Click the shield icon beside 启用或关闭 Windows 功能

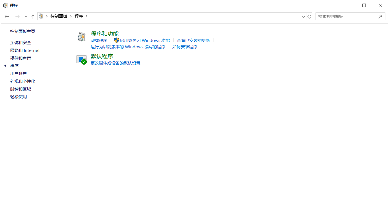pos(116,40)
